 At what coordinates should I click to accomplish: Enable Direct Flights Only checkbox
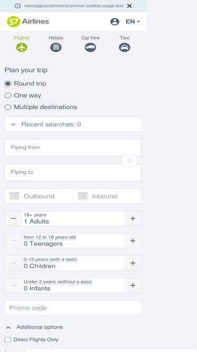click(x=7, y=339)
